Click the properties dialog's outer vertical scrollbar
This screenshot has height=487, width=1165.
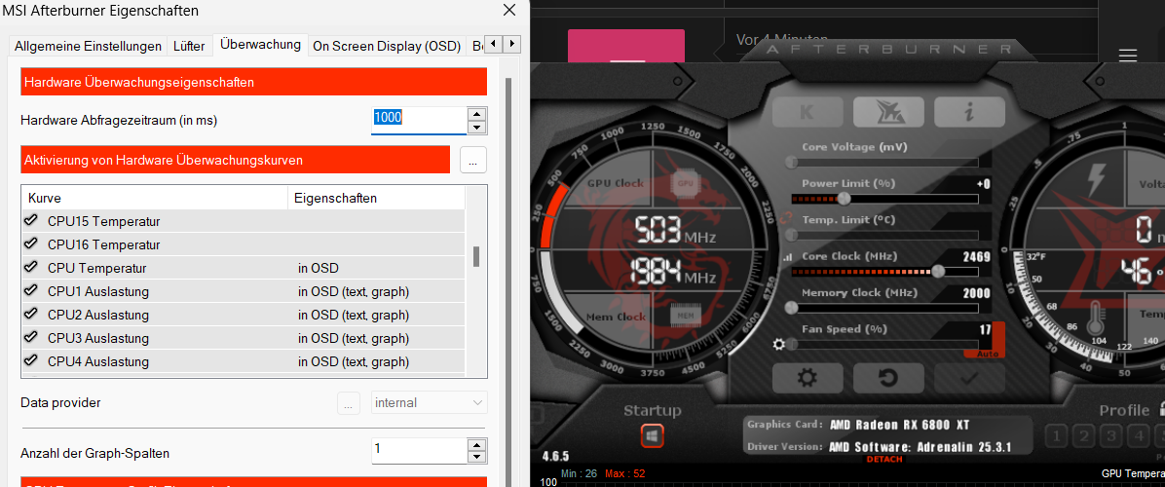tap(508, 282)
